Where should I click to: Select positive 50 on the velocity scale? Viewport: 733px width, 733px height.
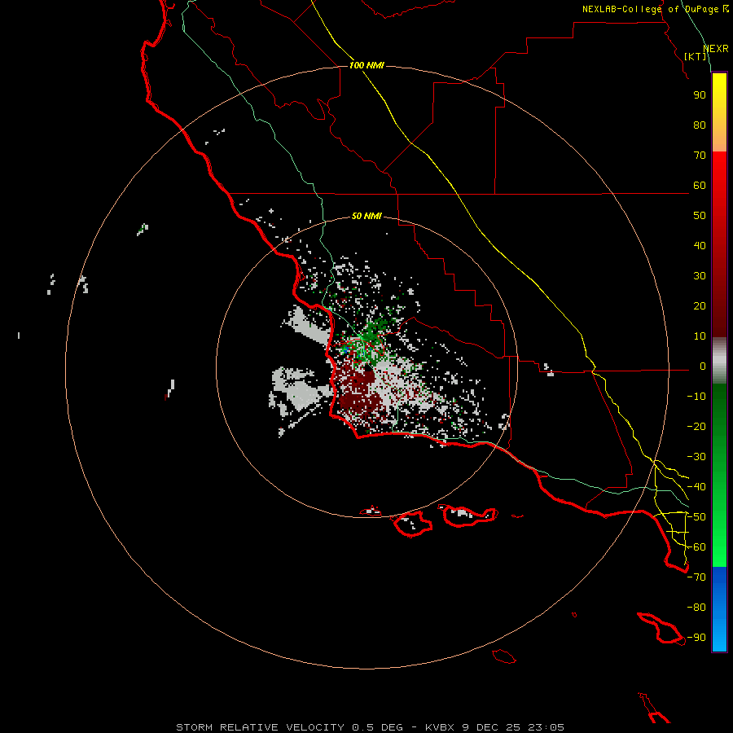pos(700,216)
